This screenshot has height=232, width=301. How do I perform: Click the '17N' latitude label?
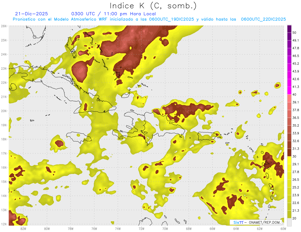tap(4, 153)
